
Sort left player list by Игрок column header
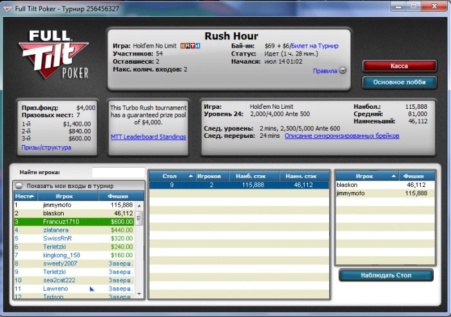[x=68, y=196]
